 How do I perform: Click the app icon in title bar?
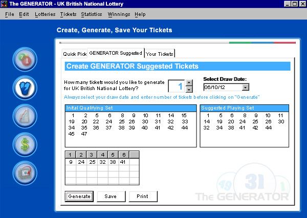click(4, 4)
